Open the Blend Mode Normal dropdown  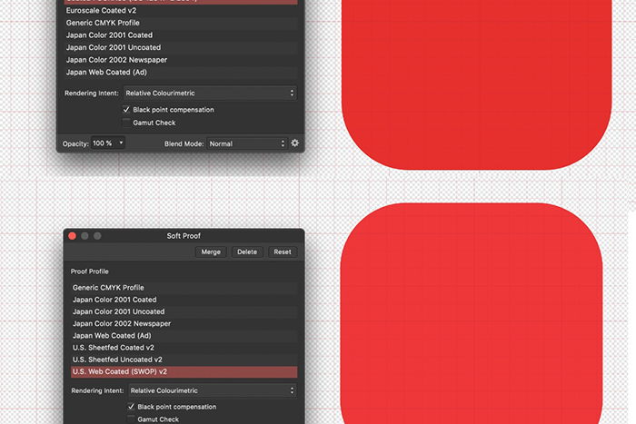(x=246, y=143)
